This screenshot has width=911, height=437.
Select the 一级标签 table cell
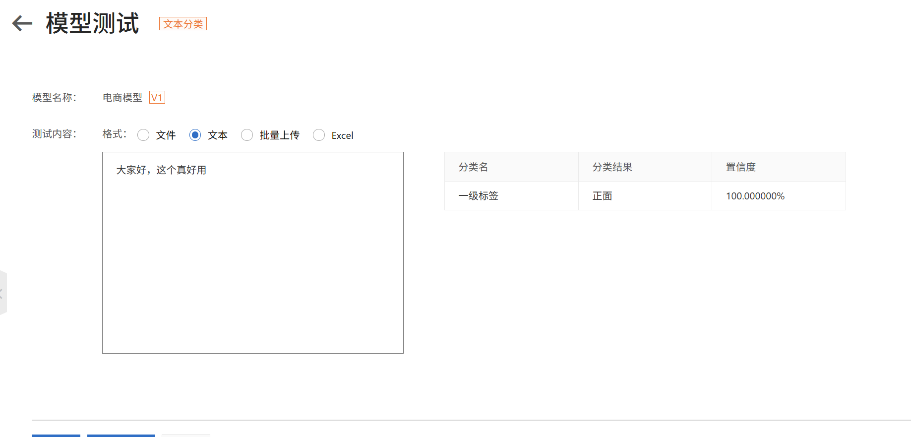click(x=478, y=196)
